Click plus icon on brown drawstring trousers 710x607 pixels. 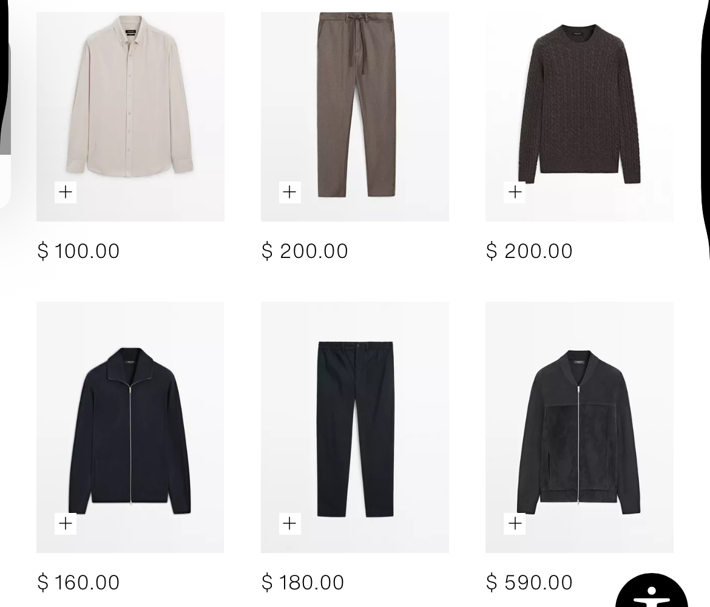coord(290,192)
